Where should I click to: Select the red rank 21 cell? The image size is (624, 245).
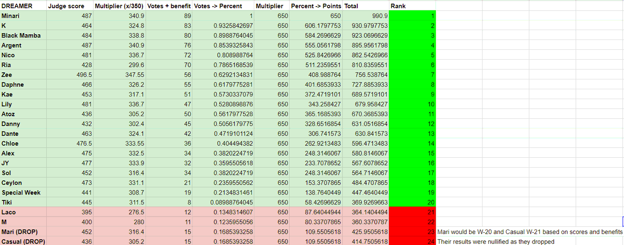(x=412, y=213)
